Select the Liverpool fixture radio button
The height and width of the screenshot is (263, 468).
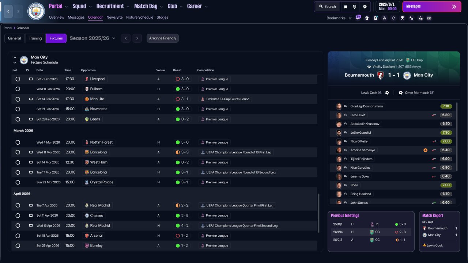pyautogui.click(x=18, y=79)
